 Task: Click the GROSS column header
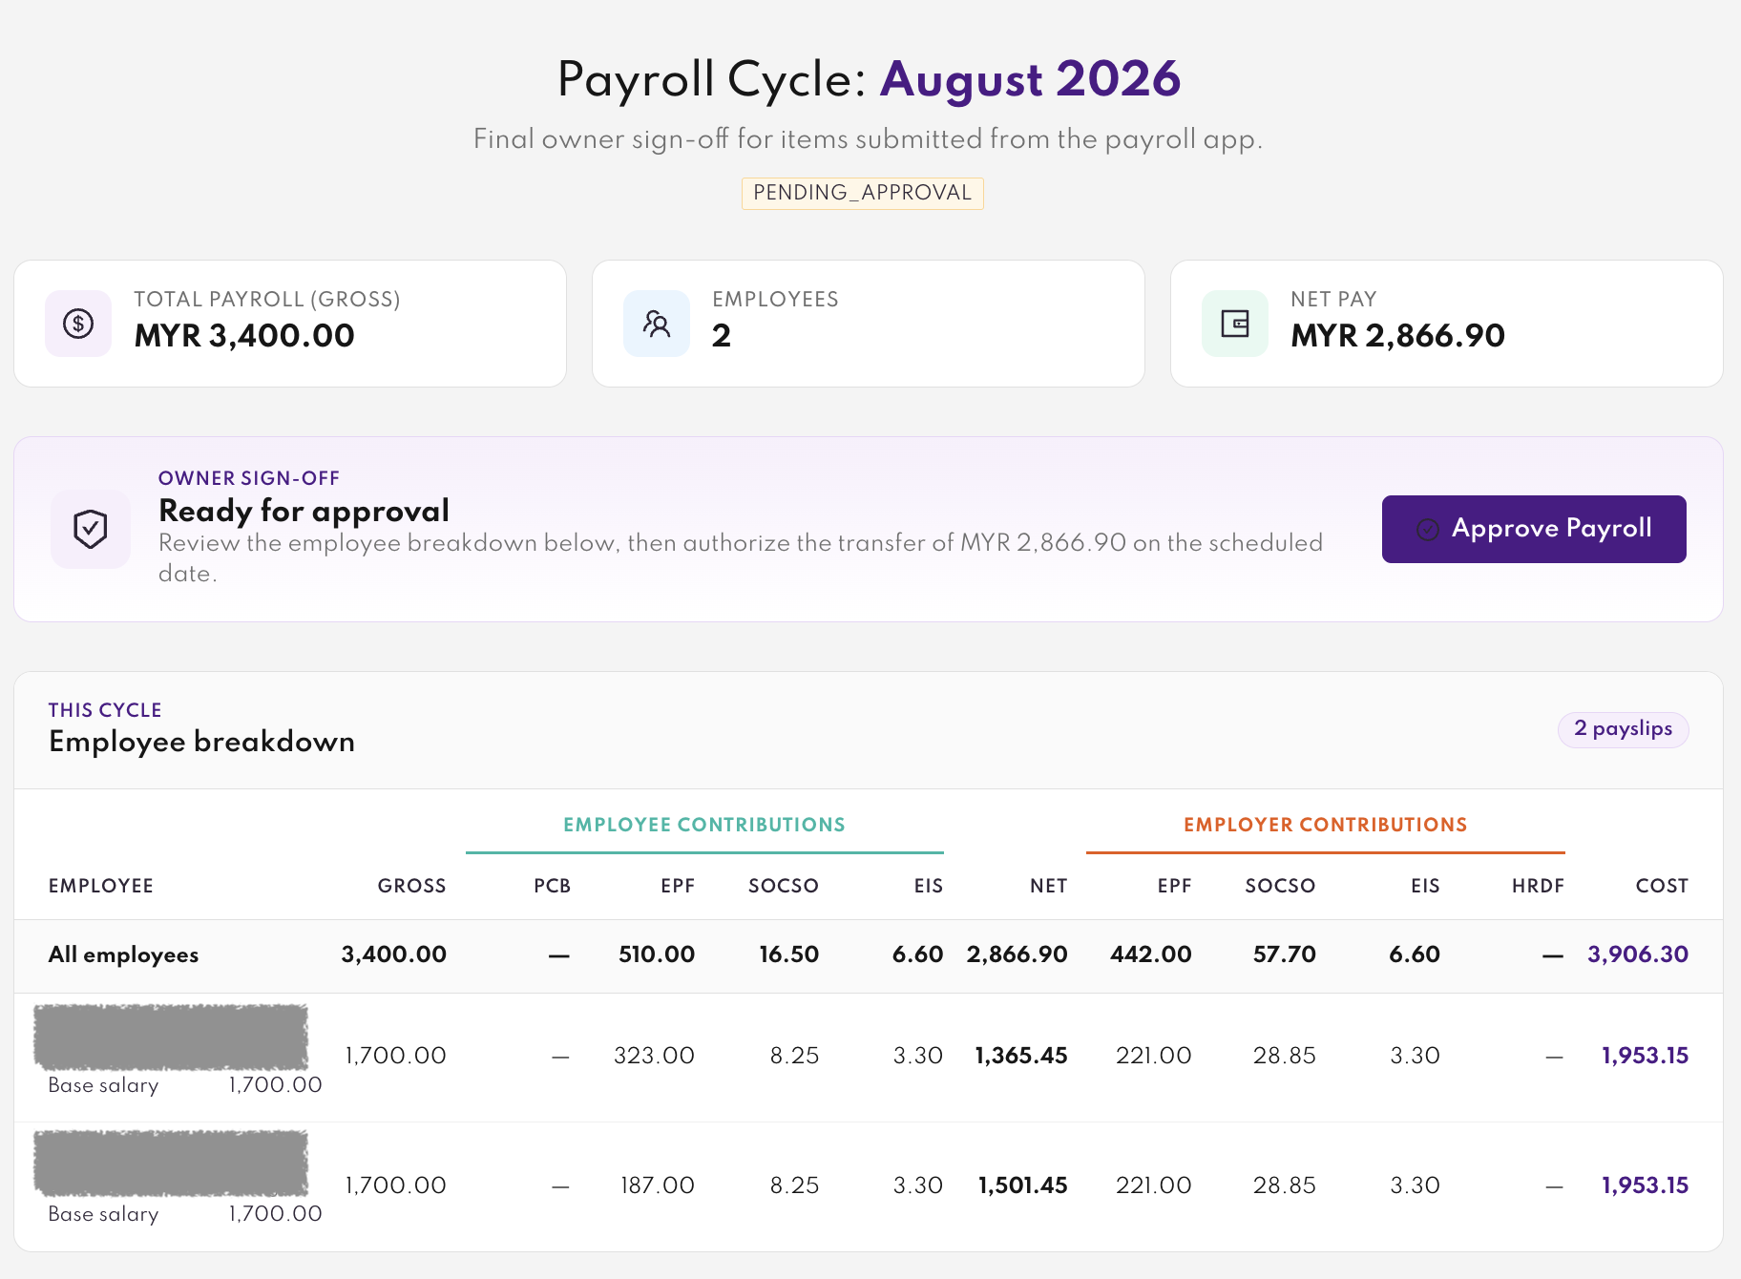point(411,886)
